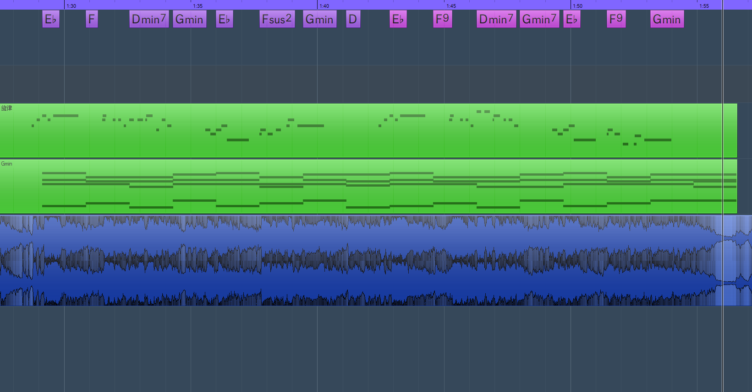The height and width of the screenshot is (392, 752).
Task: Click the 1:40 time ruler label
Action: (x=324, y=6)
